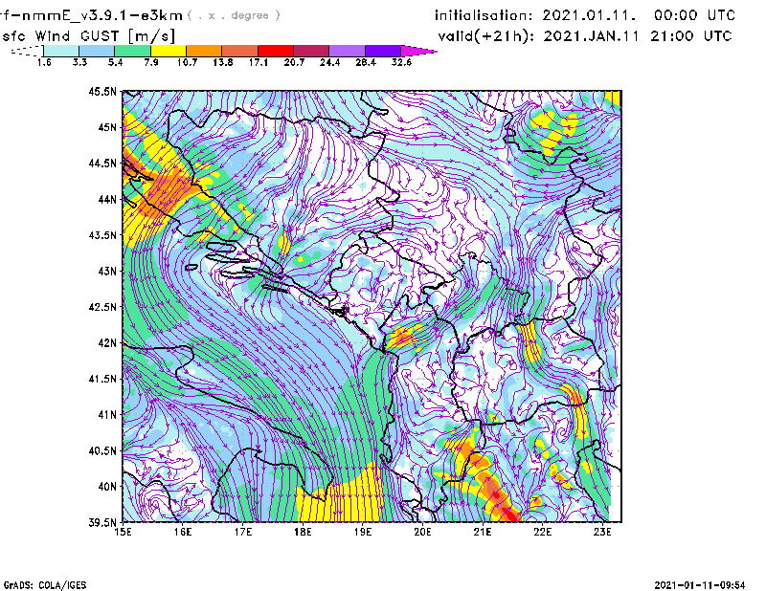This screenshot has height=591, width=766.
Task: Click the legend value 24.4
Action: coord(329,62)
